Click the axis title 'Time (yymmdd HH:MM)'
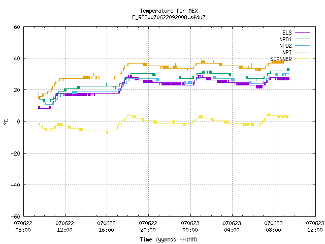Screen dimensions: 325x244 (169, 239)
